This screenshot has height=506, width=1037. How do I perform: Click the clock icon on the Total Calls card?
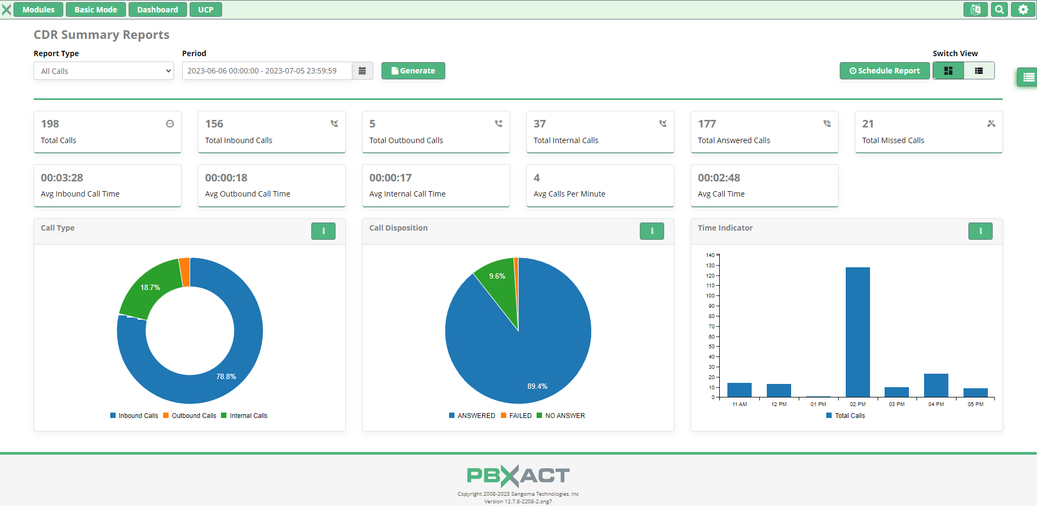(x=170, y=123)
